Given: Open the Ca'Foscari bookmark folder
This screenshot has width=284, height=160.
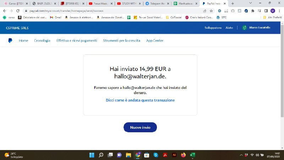Looking at the screenshot, I should pos(174,17).
